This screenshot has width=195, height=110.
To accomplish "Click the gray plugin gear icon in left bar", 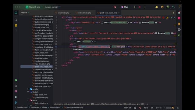I will (16, 86).
